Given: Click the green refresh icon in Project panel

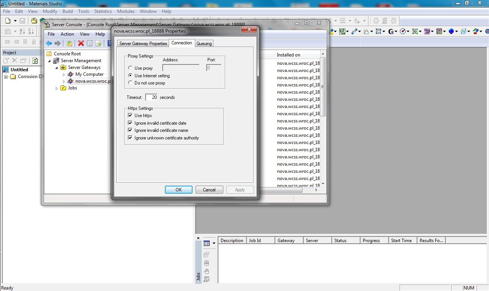Looking at the screenshot, I should point(35,61).
